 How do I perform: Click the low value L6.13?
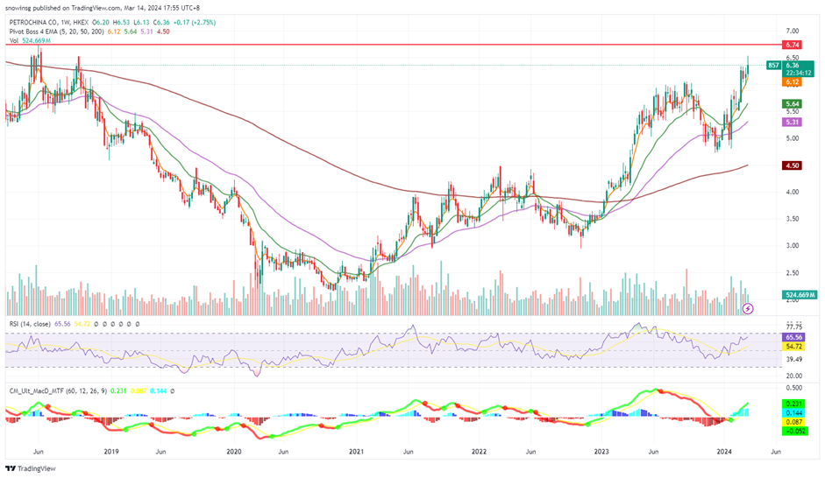(x=141, y=23)
